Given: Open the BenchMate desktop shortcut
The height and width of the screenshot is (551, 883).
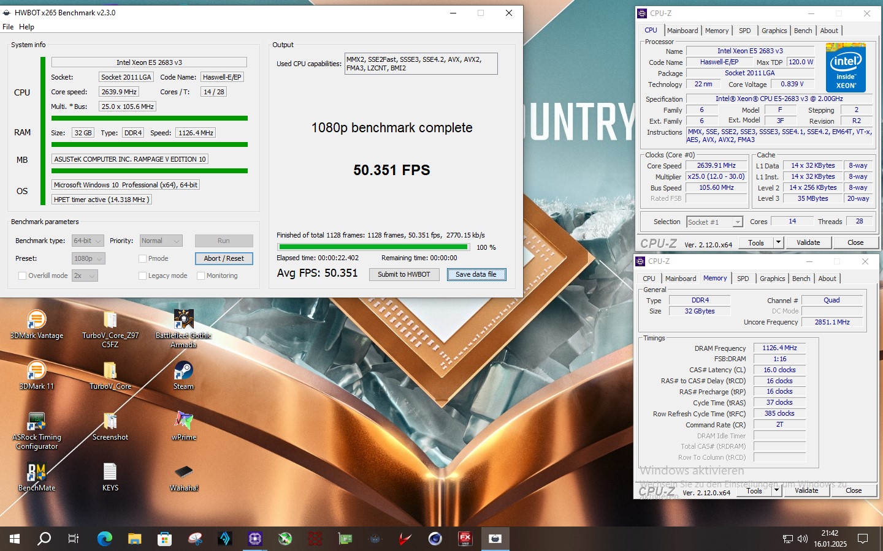Looking at the screenshot, I should pos(37,476).
